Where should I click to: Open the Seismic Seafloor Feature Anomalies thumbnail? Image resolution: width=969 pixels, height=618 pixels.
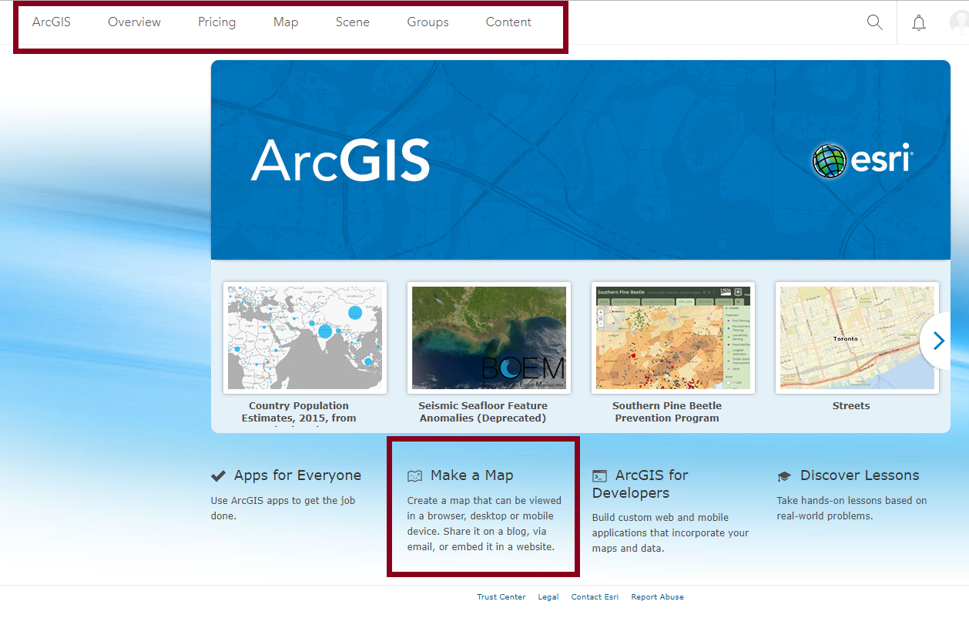(x=488, y=338)
